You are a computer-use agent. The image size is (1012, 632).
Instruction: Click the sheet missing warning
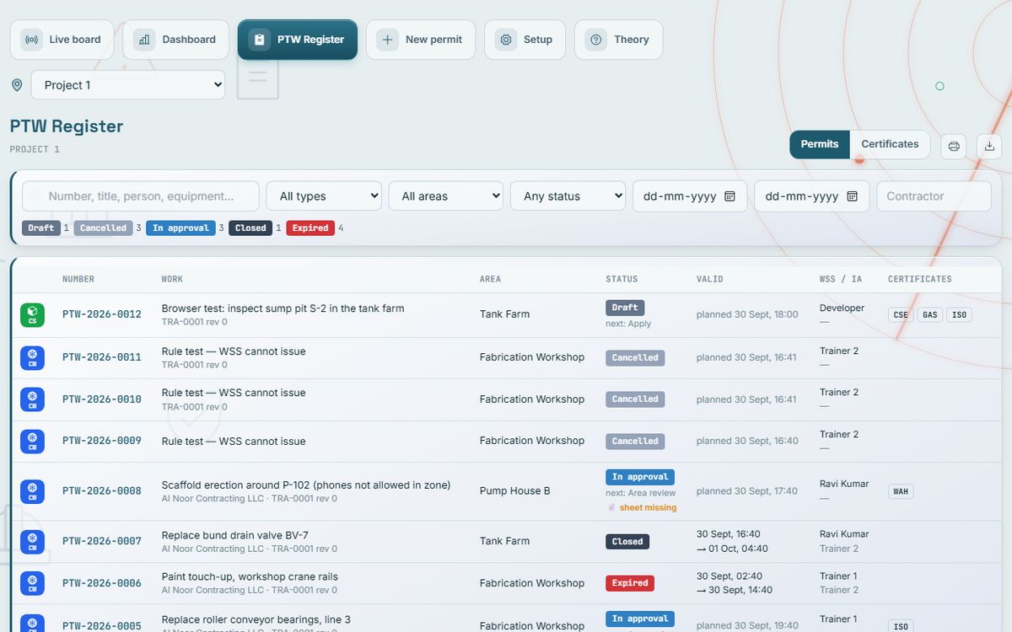[x=642, y=508]
